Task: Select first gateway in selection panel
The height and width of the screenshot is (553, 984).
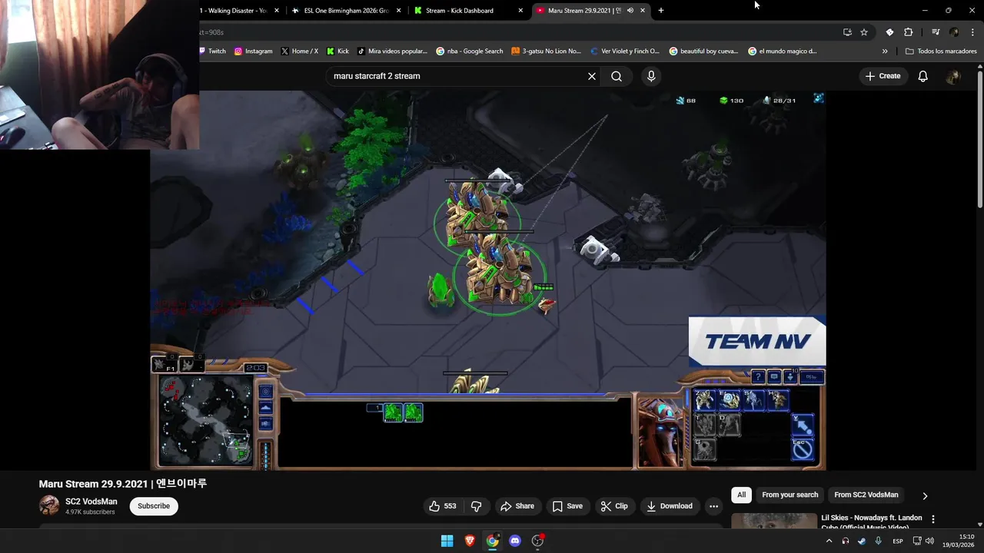Action: point(393,412)
